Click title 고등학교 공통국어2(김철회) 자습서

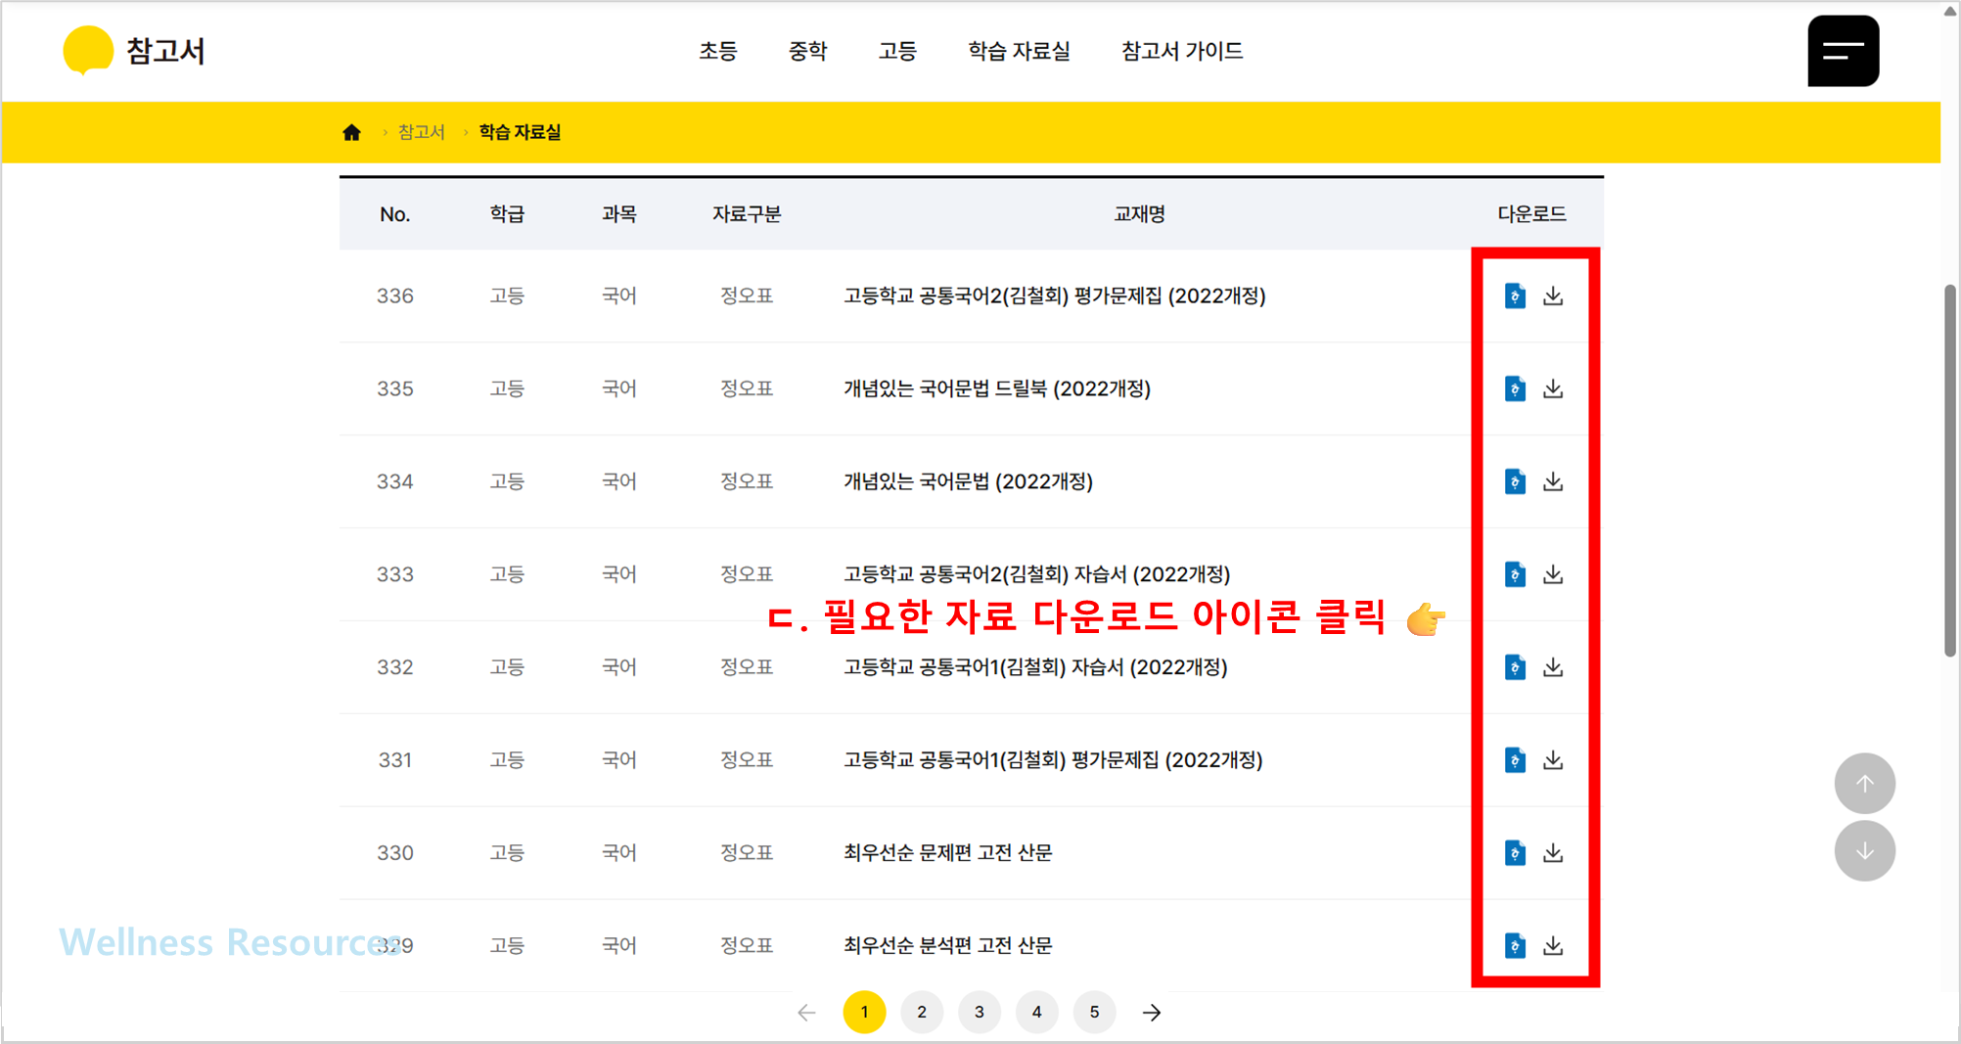point(1037,574)
